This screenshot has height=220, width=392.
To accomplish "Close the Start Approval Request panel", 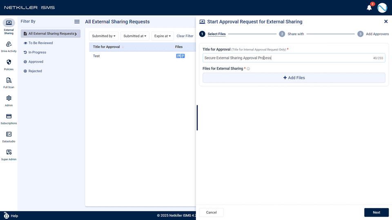I will pyautogui.click(x=386, y=22).
